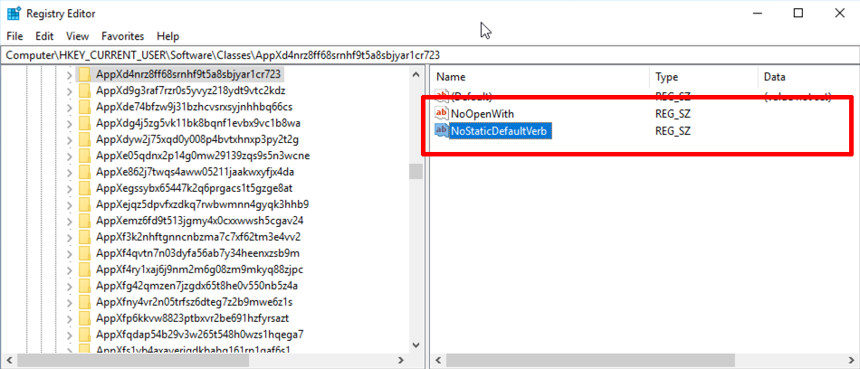Image resolution: width=860 pixels, height=369 pixels.
Task: Click folder icon of AppXf4ry1xaj6j9nm2m6g08zm9mkyq88zjpc
Action: pos(84,270)
